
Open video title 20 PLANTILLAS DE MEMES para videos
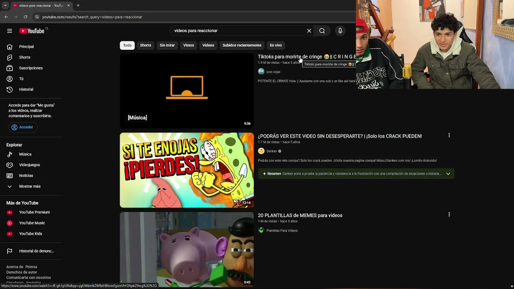(x=300, y=216)
